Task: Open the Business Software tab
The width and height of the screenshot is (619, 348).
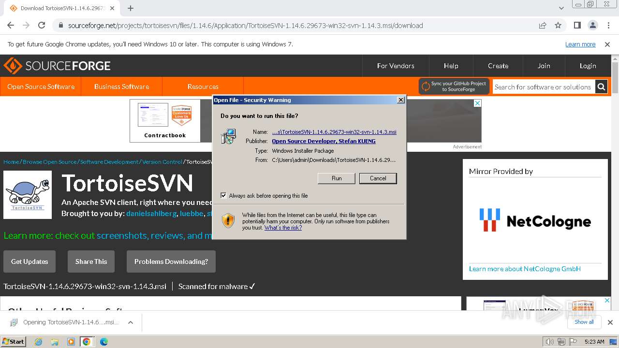Action: pyautogui.click(x=121, y=87)
